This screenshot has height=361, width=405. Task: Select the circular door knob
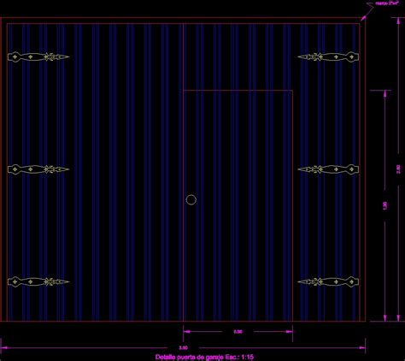pos(191,200)
